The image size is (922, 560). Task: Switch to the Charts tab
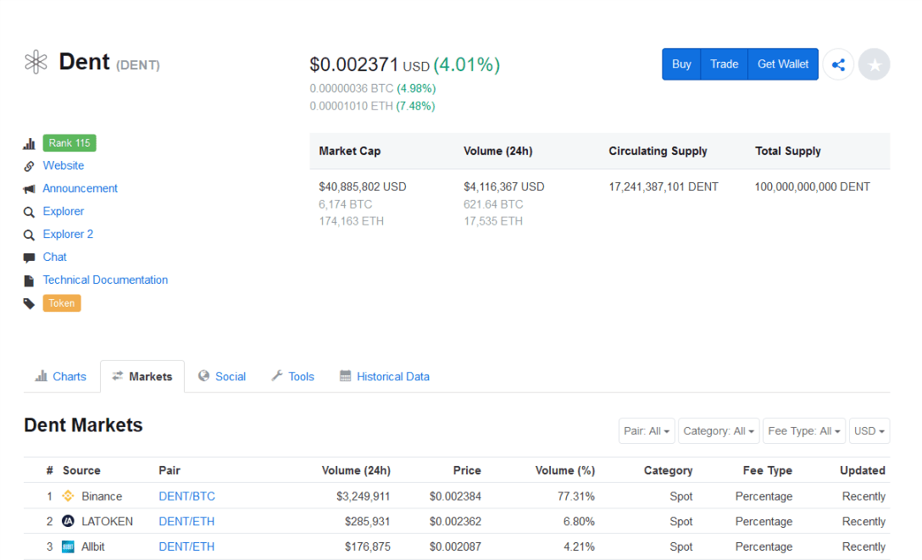[61, 377]
